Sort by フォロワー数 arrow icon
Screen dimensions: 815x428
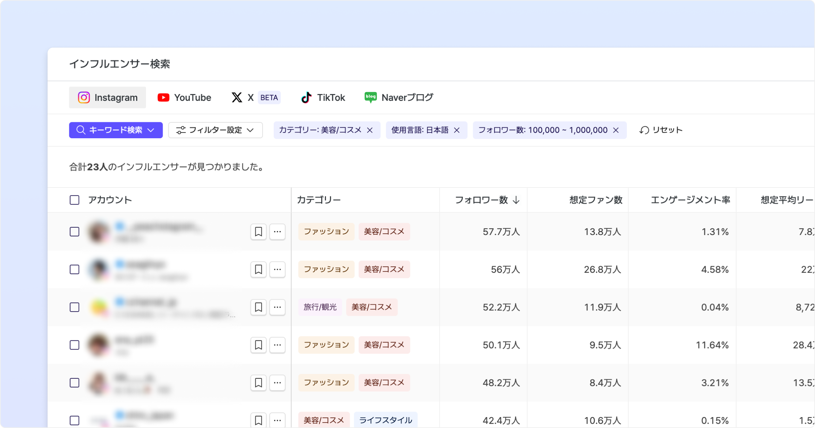point(516,200)
